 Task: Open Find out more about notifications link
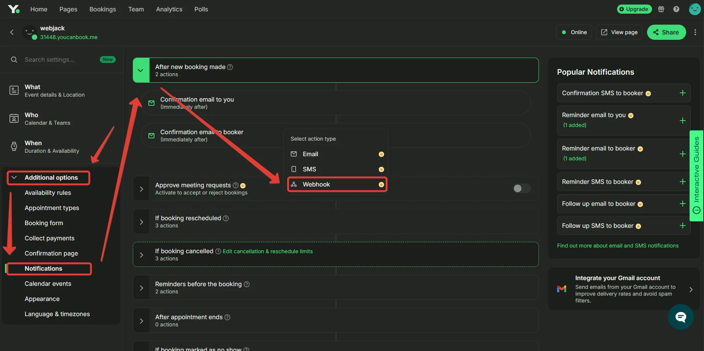(x=617, y=246)
